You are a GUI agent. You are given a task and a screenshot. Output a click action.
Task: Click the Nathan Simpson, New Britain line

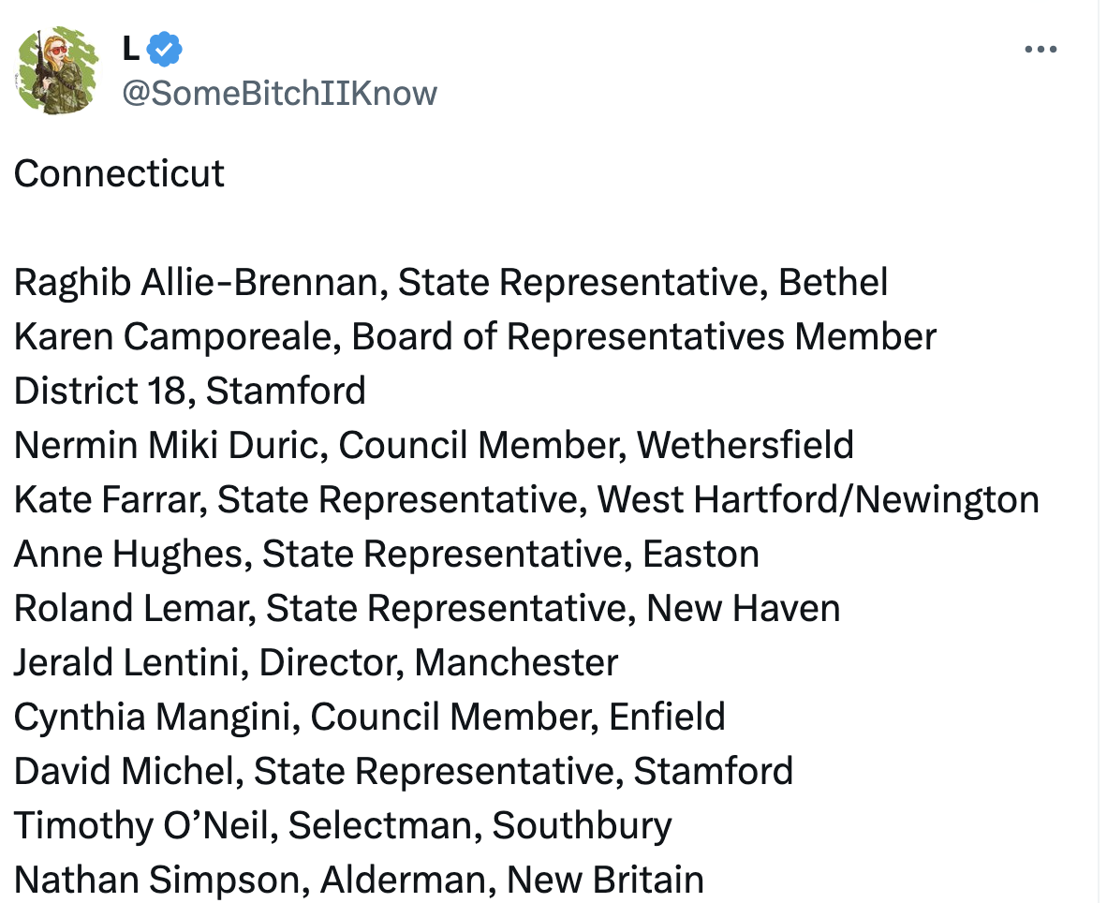pos(359,880)
